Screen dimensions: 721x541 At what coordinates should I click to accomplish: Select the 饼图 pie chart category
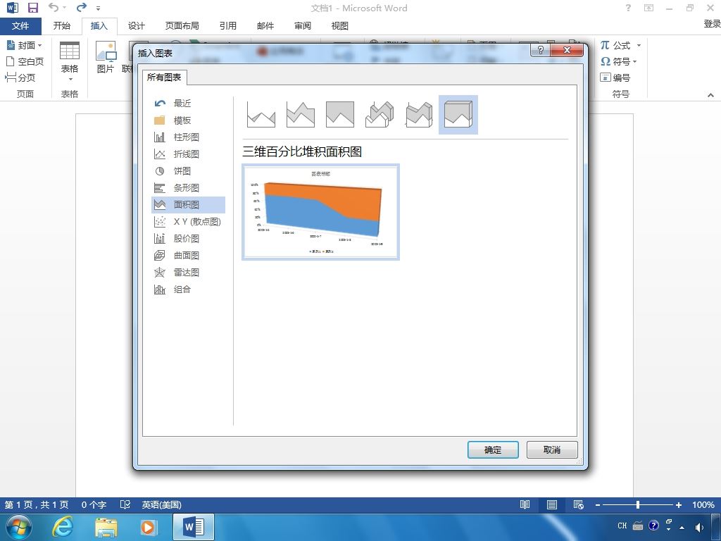(x=188, y=170)
